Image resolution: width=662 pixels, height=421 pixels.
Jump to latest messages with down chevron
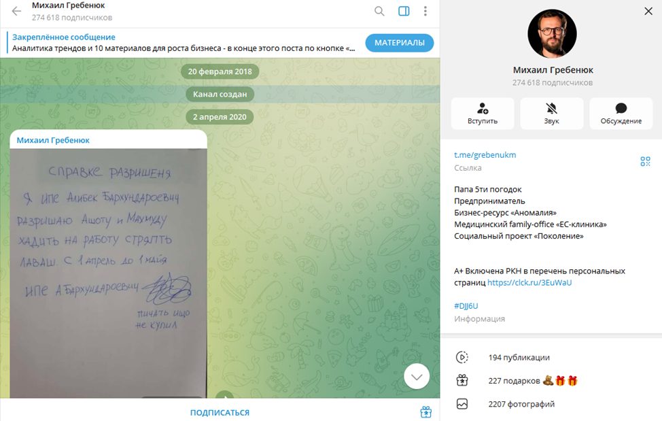pos(417,376)
